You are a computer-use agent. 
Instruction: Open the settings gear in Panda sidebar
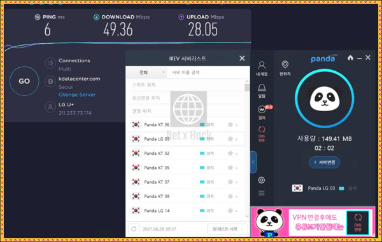[x=262, y=180]
